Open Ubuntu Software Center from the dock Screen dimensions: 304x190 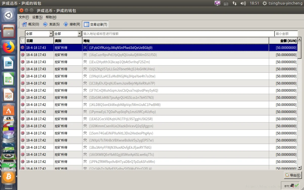(x=9, y=110)
